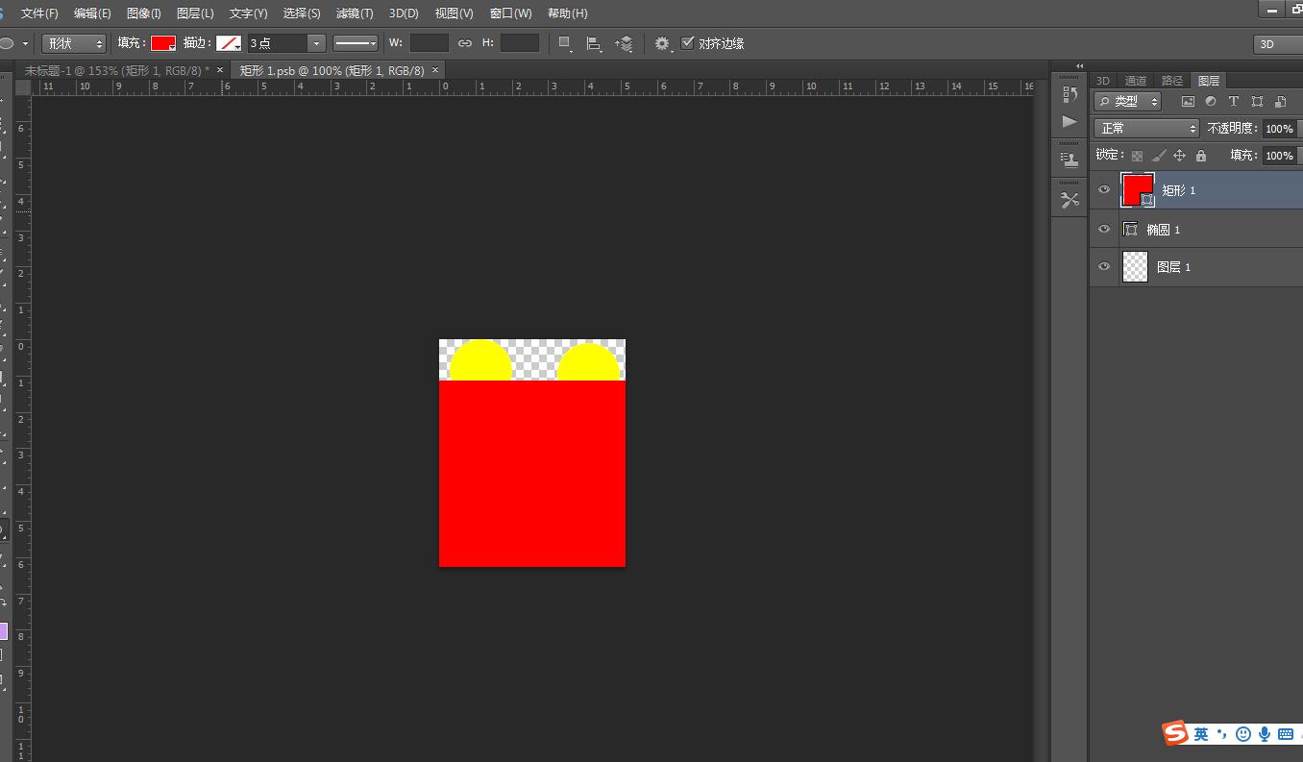
Task: Open the 滤镜(T) menu
Action: pos(355,13)
